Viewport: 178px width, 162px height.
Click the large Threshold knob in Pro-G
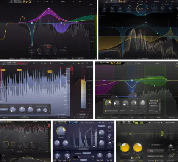(61, 131)
